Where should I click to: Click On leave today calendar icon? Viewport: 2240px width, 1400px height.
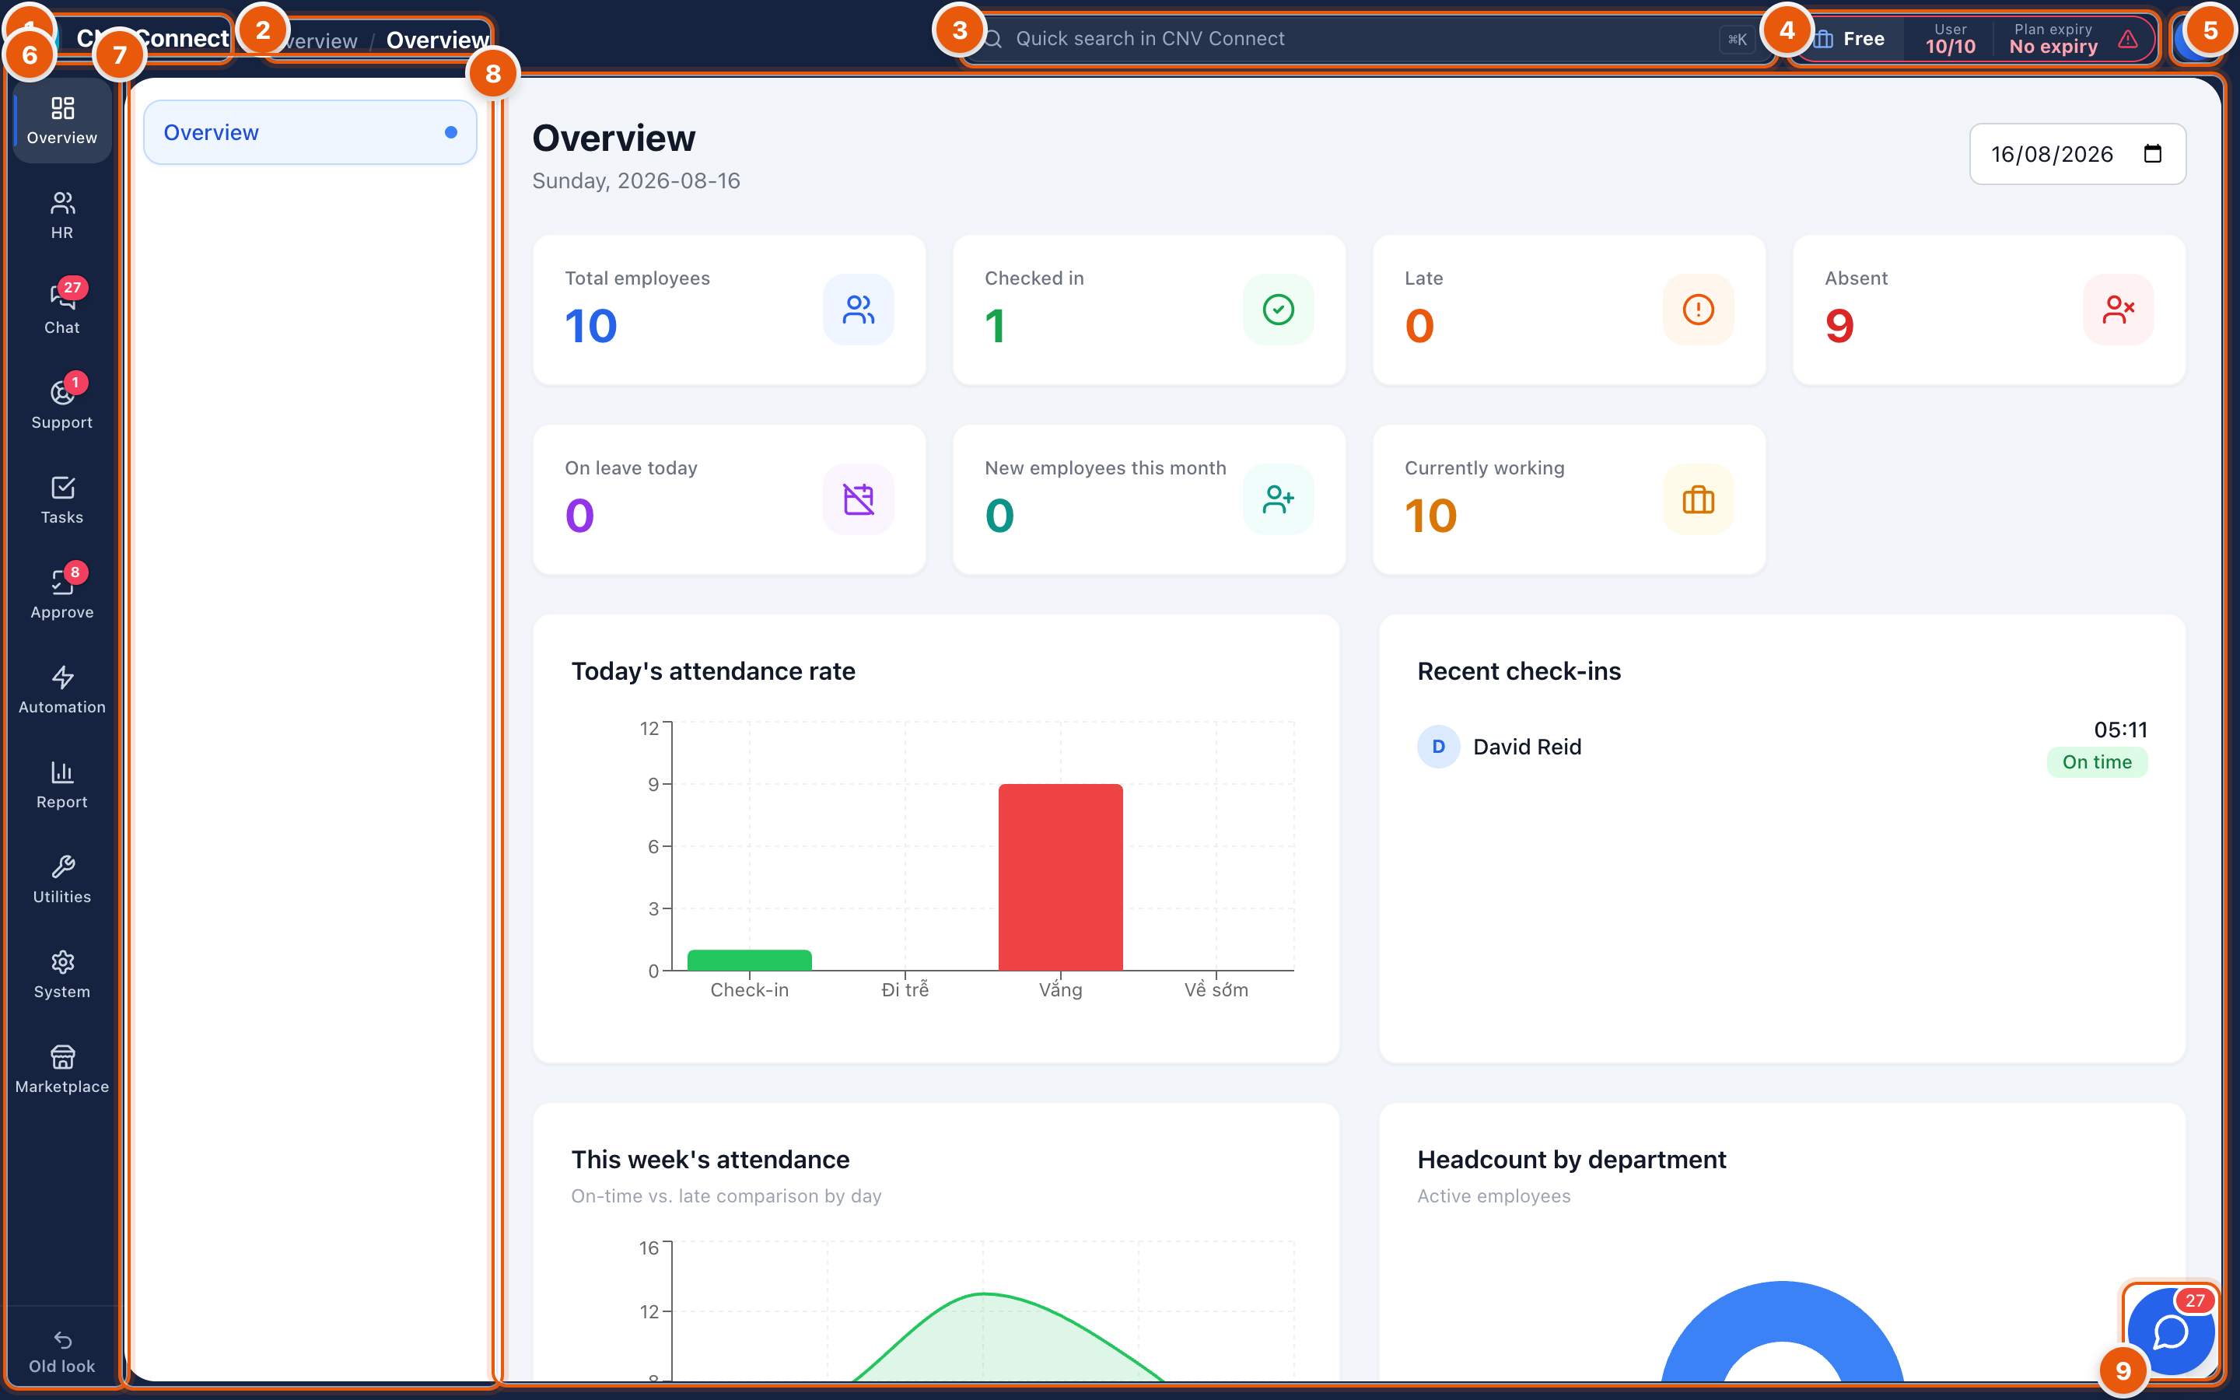(858, 499)
